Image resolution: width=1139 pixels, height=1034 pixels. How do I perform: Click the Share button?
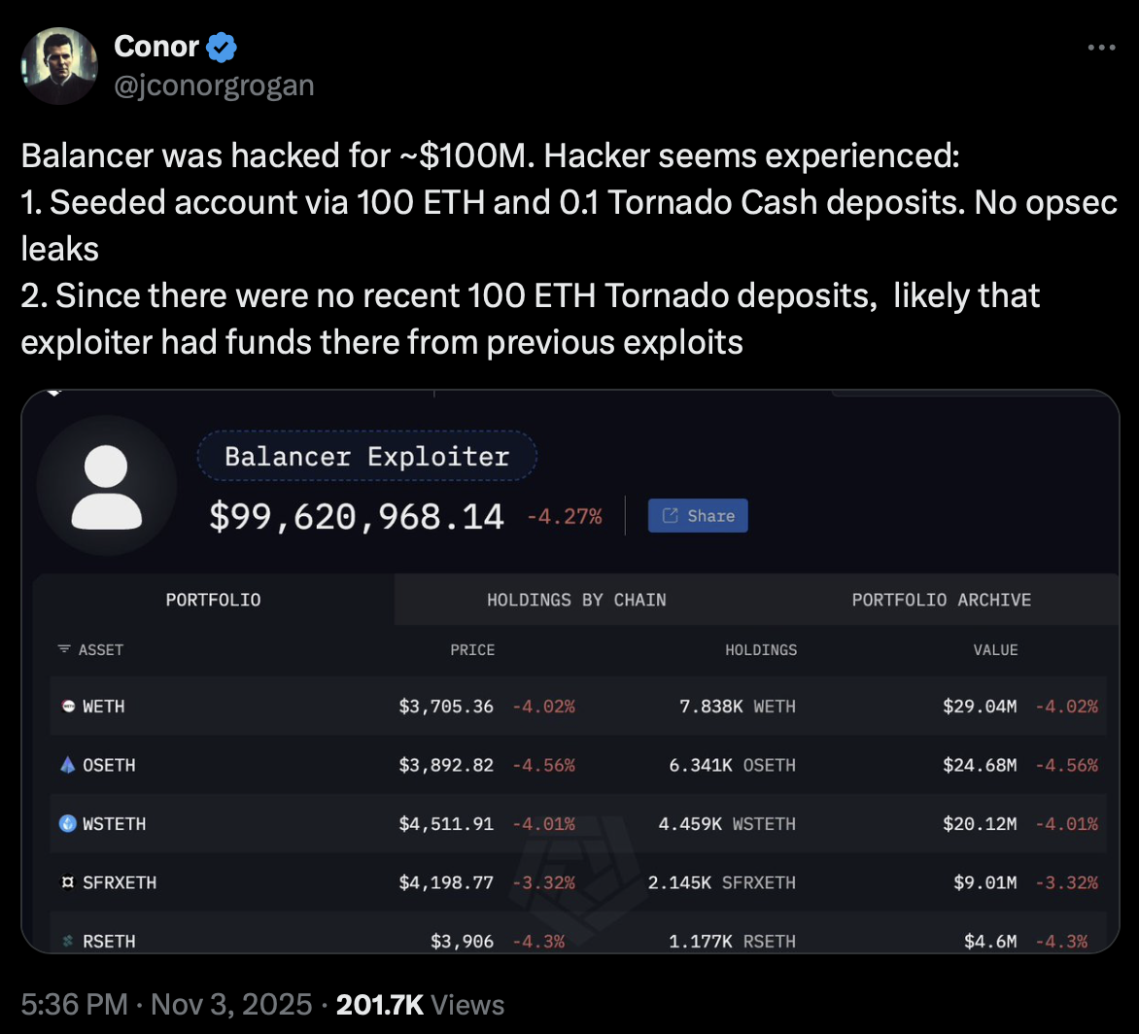698,515
